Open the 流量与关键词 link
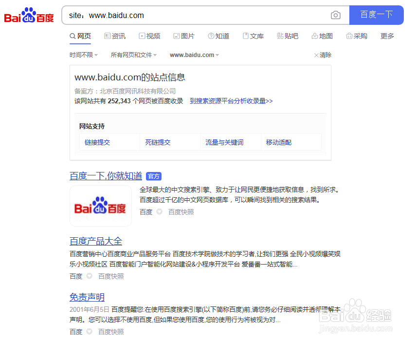This screenshot has width=416, height=343. [224, 142]
